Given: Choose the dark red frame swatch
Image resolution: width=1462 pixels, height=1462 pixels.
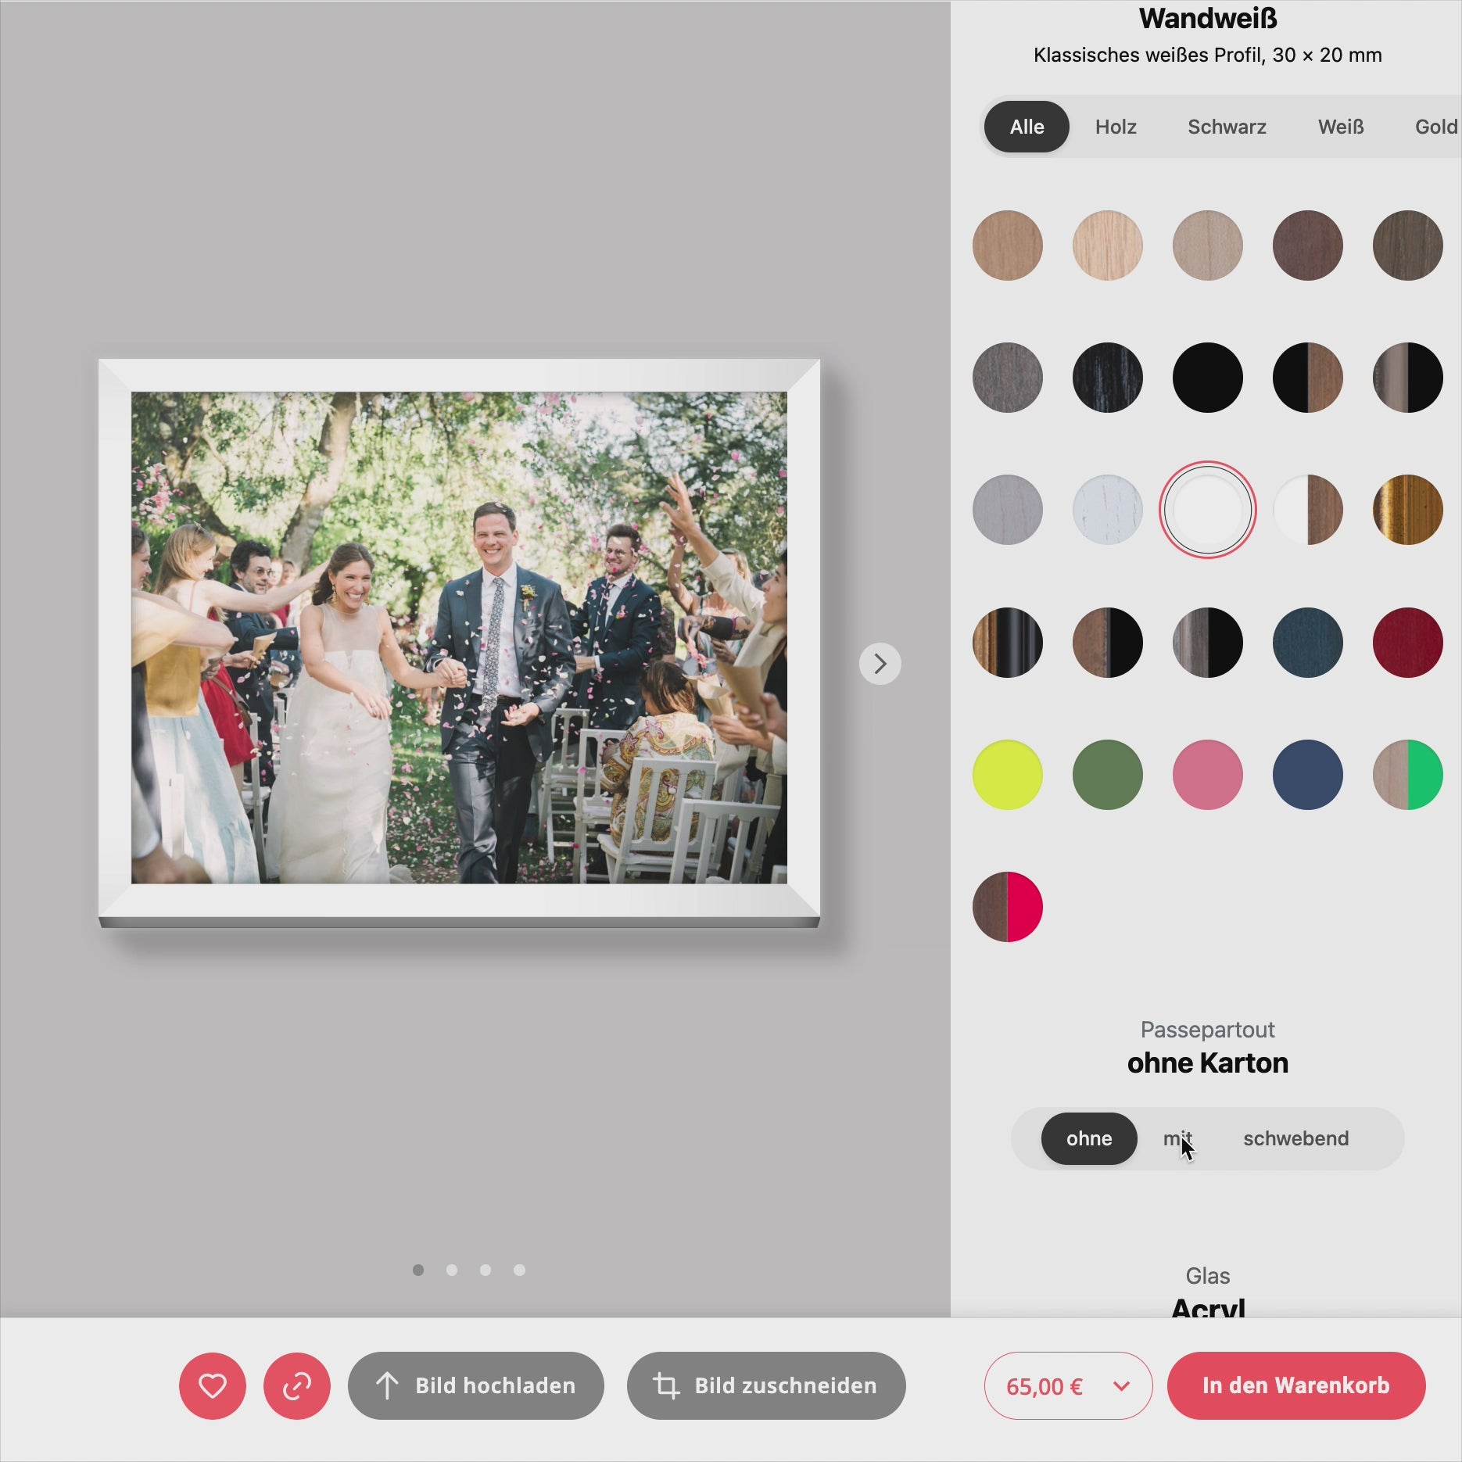Looking at the screenshot, I should click(x=1408, y=643).
